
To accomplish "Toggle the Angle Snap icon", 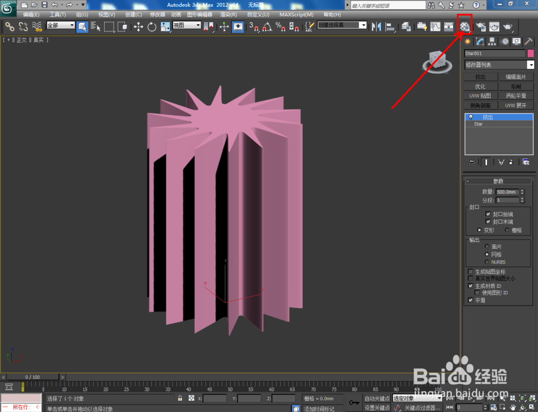I will click(x=267, y=26).
